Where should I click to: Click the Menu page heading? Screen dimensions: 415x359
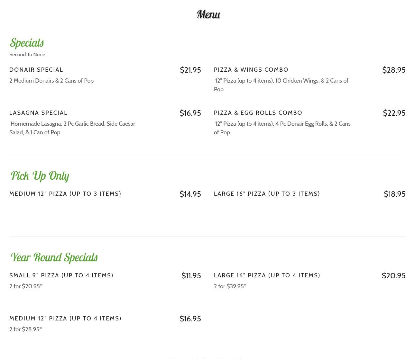pyautogui.click(x=208, y=14)
